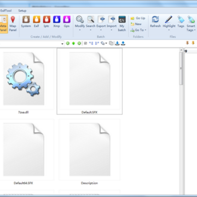
Task: Click the download arrow icon
Action: point(118,43)
